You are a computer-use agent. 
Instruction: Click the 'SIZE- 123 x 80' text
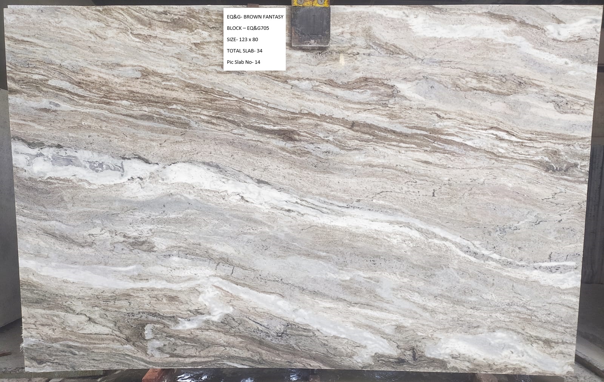242,40
